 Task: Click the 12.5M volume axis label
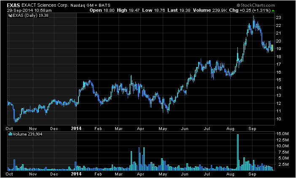(x=282, y=140)
